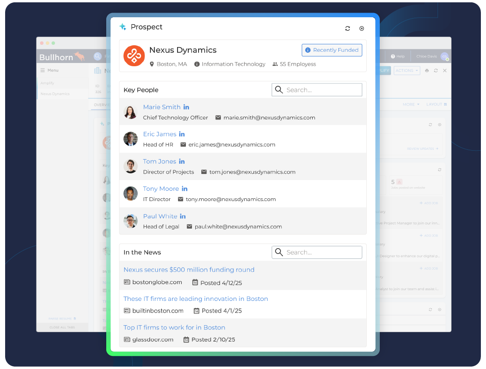The height and width of the screenshot is (369, 486).
Task: Open Marie Smith's LinkedIn icon
Action: 186,107
